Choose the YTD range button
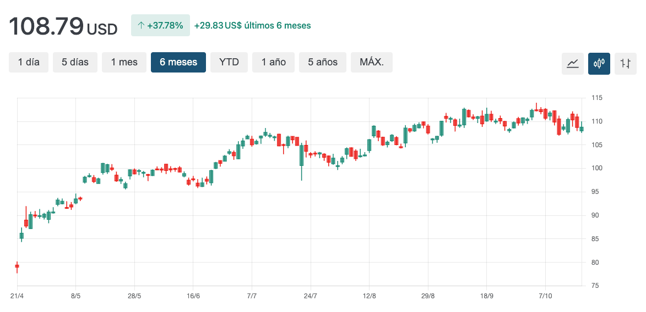This screenshot has height=312, width=646. (x=229, y=62)
